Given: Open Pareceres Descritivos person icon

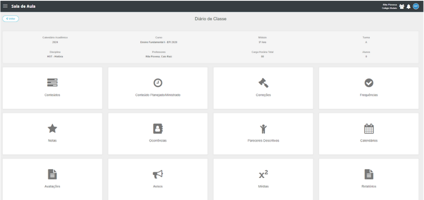Looking at the screenshot, I should [x=263, y=129].
